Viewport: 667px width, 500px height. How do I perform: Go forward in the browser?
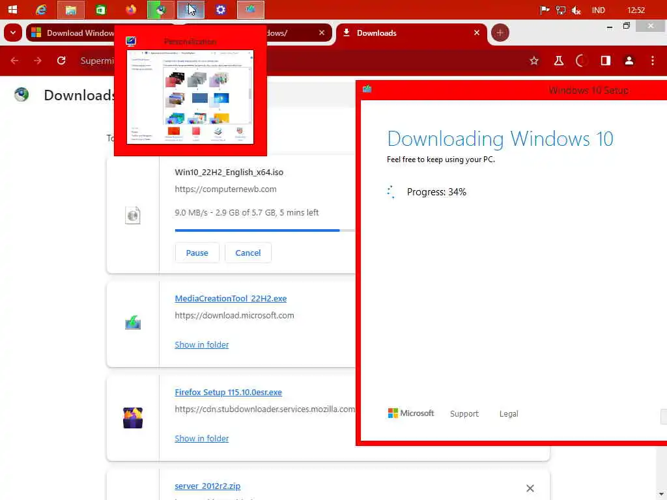coord(38,61)
